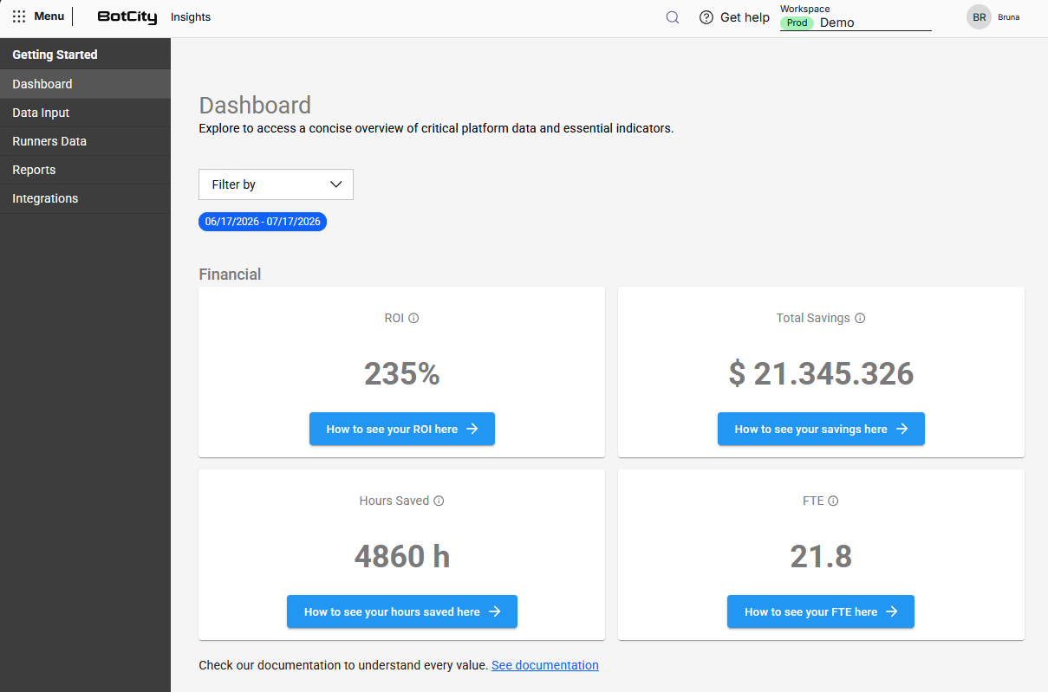
Task: Select Getting Started in sidebar
Action: (85, 55)
